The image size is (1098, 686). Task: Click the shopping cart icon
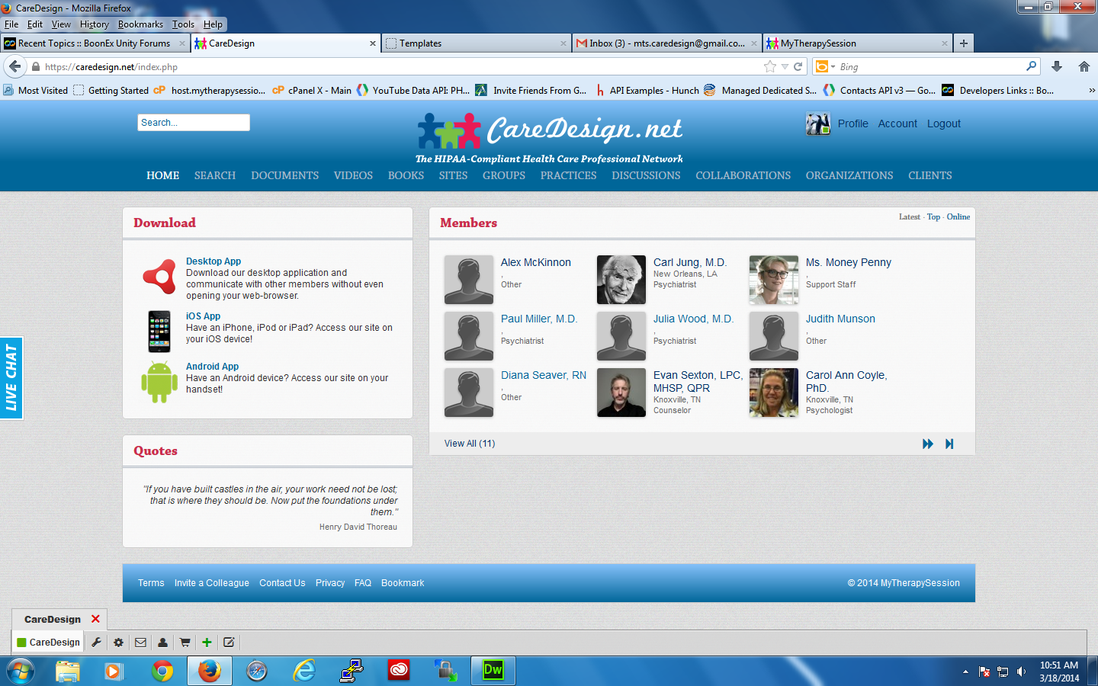point(185,643)
